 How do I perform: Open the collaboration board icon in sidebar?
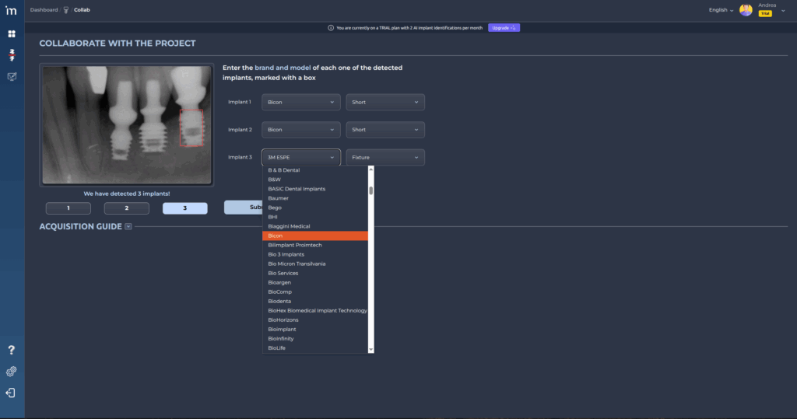click(x=12, y=76)
